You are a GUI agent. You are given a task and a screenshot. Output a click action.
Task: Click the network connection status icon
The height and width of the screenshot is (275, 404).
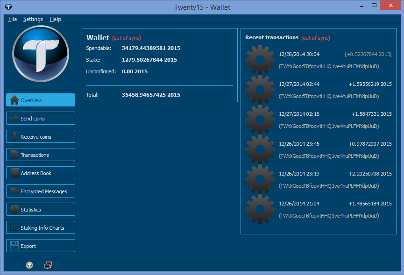pyautogui.click(x=48, y=265)
